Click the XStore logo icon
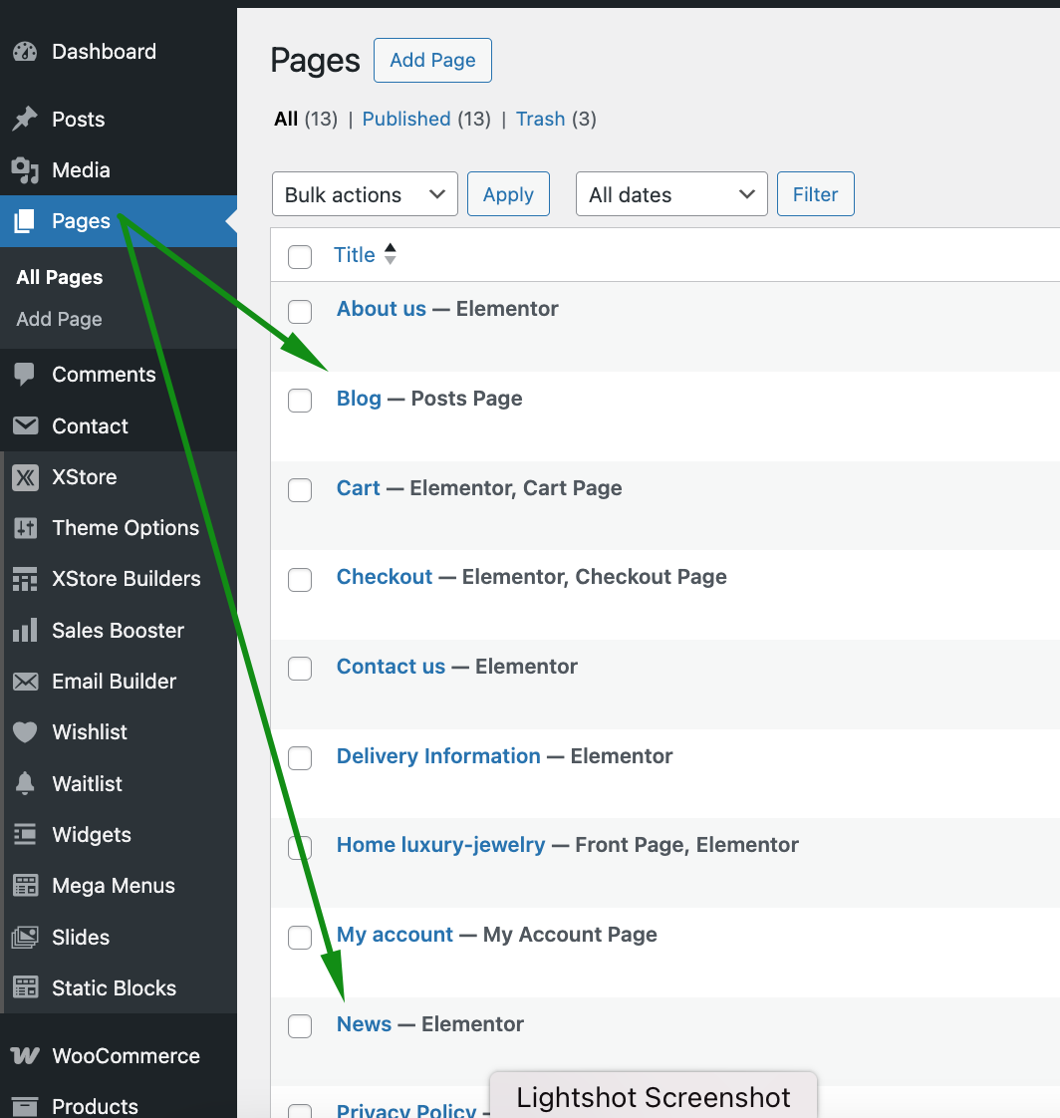The image size is (1060, 1118). [26, 477]
